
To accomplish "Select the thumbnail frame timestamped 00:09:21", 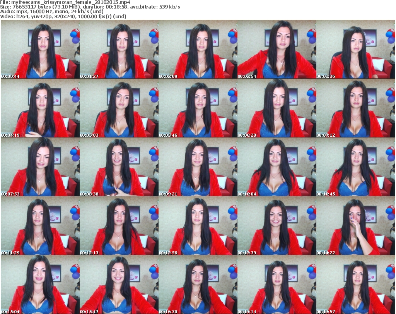I will click(x=198, y=167).
